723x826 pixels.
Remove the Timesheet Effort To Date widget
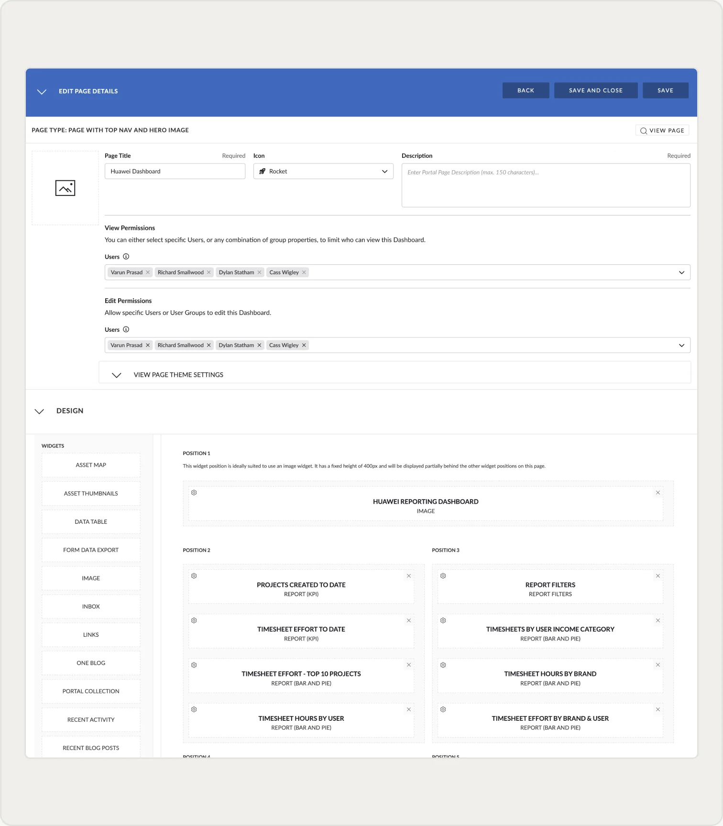(409, 620)
